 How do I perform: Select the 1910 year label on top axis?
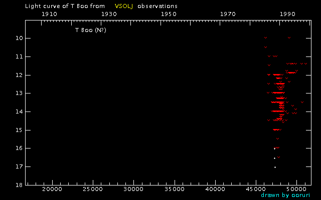point(49,14)
